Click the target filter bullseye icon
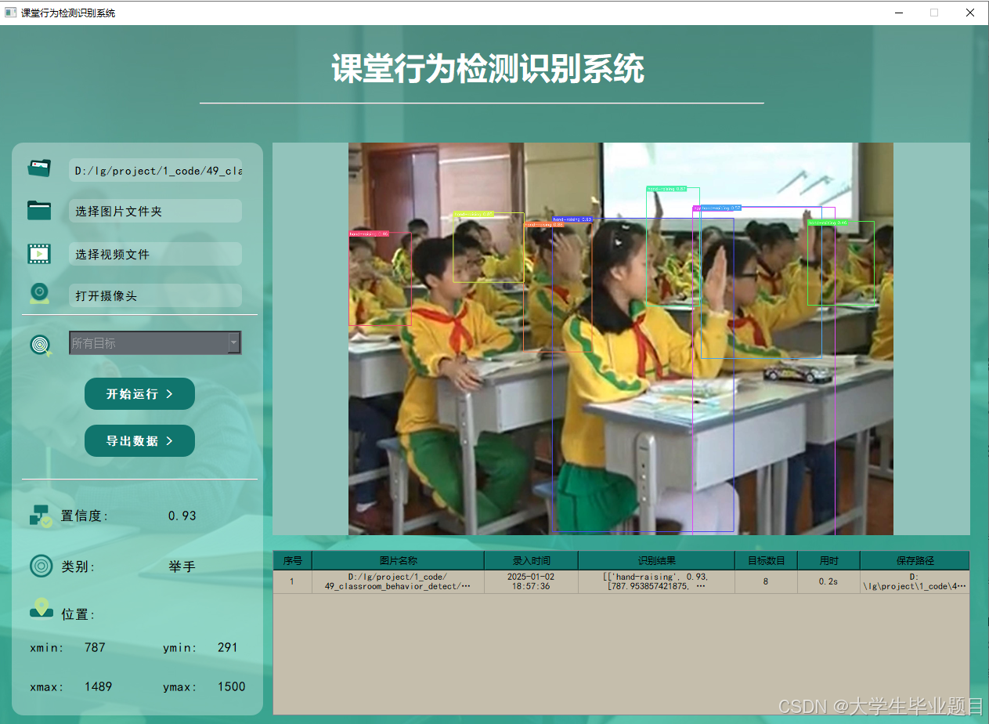The image size is (989, 724). click(41, 344)
